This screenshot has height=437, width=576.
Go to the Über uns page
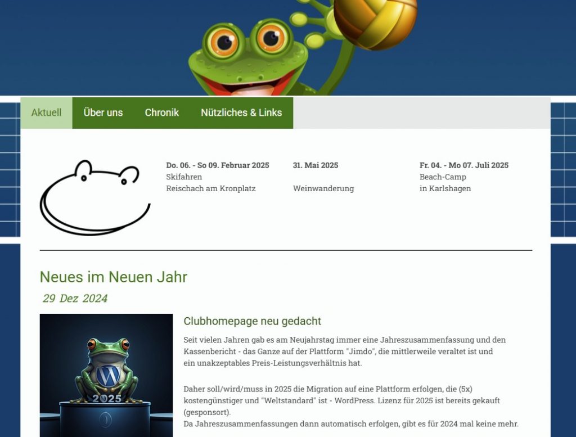103,112
